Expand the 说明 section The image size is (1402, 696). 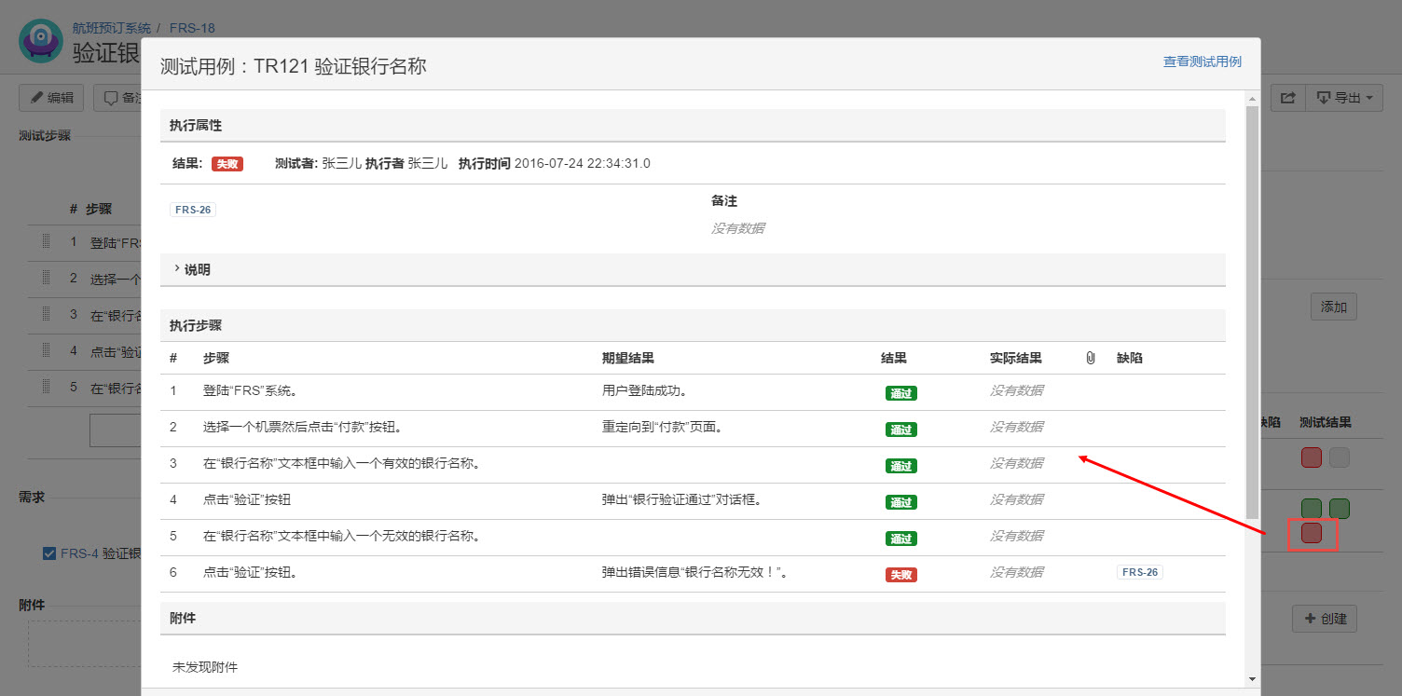pos(191,269)
